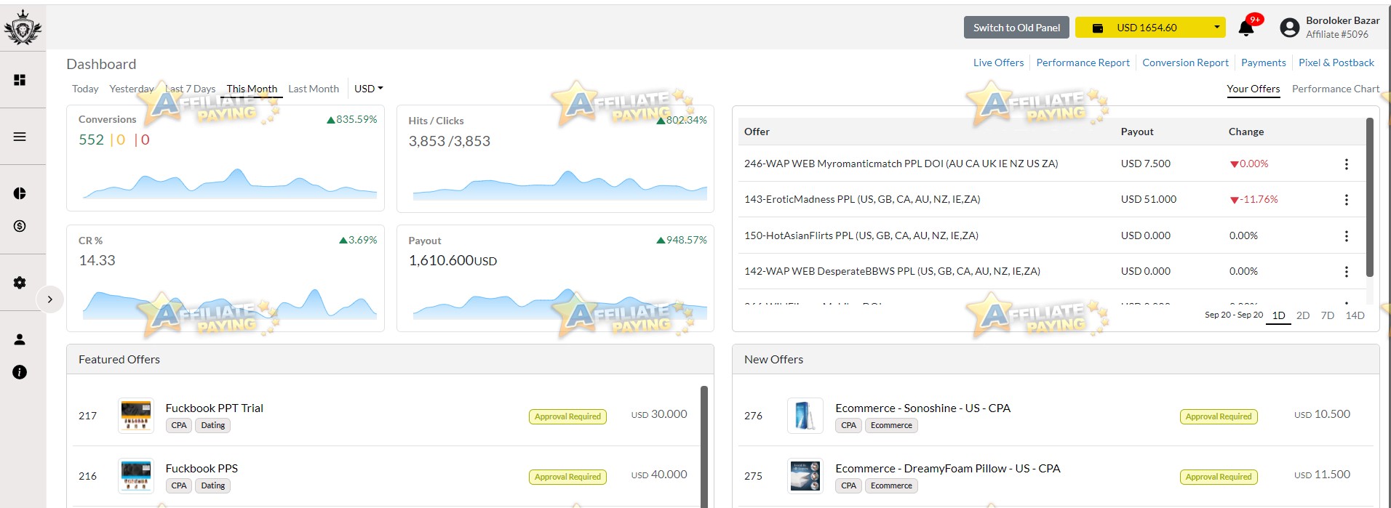The height and width of the screenshot is (508, 1391).
Task: Click Approval Required badge for Sonoshine
Action: [x=1219, y=416]
